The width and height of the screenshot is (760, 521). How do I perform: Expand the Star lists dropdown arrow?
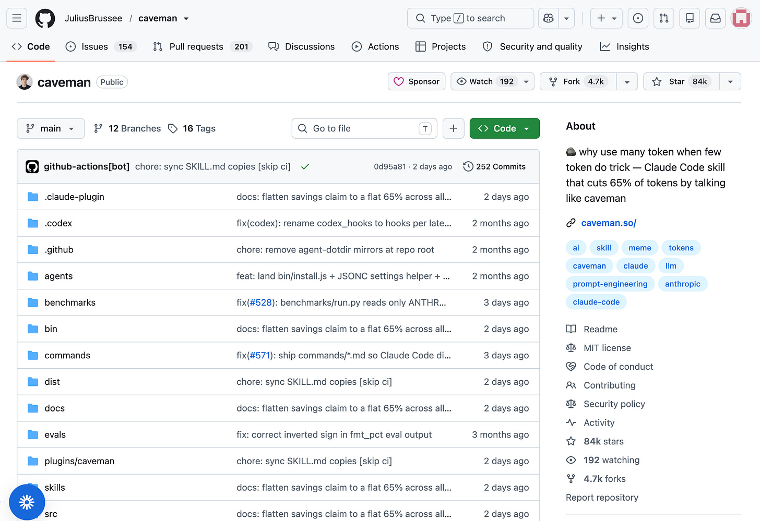pos(730,81)
